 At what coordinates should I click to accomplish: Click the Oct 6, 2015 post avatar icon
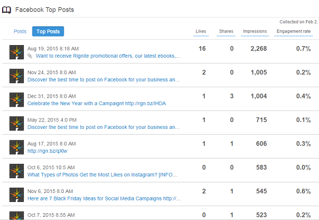(x=16, y=171)
